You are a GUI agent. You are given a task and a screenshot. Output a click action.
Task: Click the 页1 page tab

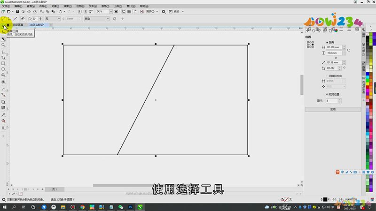pyautogui.click(x=55, y=189)
